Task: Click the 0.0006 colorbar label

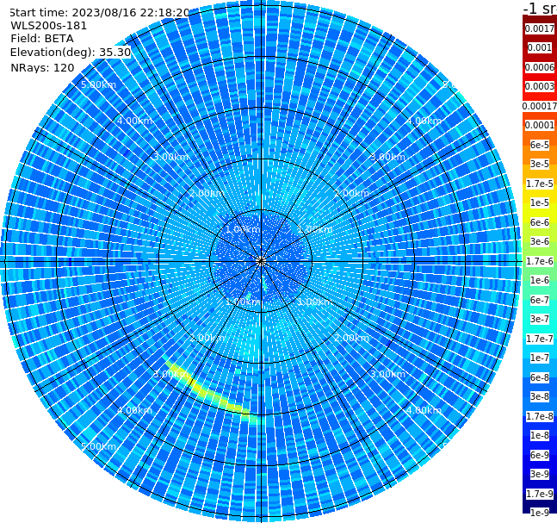Action: click(540, 67)
